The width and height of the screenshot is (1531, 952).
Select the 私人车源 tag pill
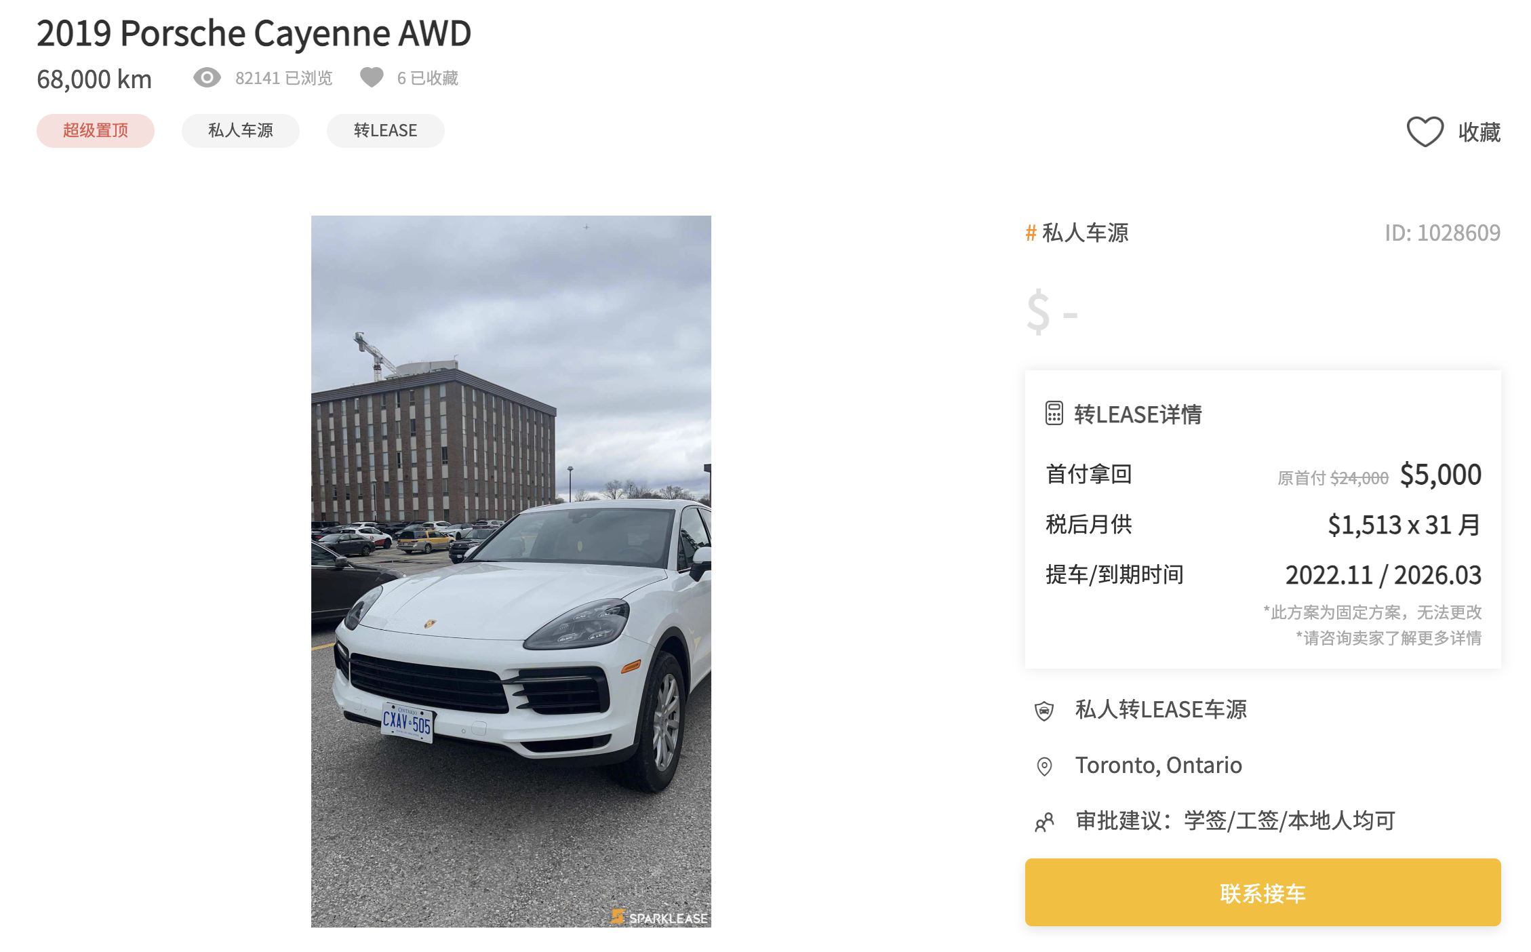pyautogui.click(x=241, y=130)
